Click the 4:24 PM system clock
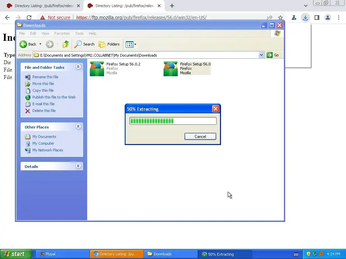346x259 pixels. 333,254
